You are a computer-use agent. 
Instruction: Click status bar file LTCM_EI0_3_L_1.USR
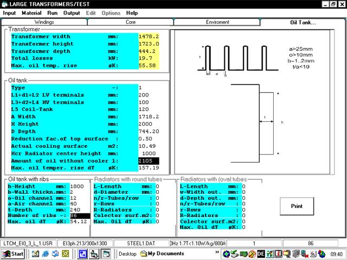tap(28, 243)
